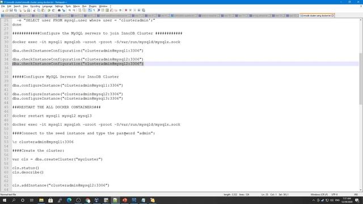Zoom out using the toolbar icon
Viewport: 363px width, 204px height.
(x=74, y=10)
